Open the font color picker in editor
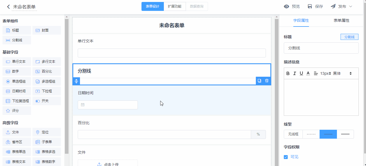The height and width of the screenshot is (166, 366). click(308, 73)
